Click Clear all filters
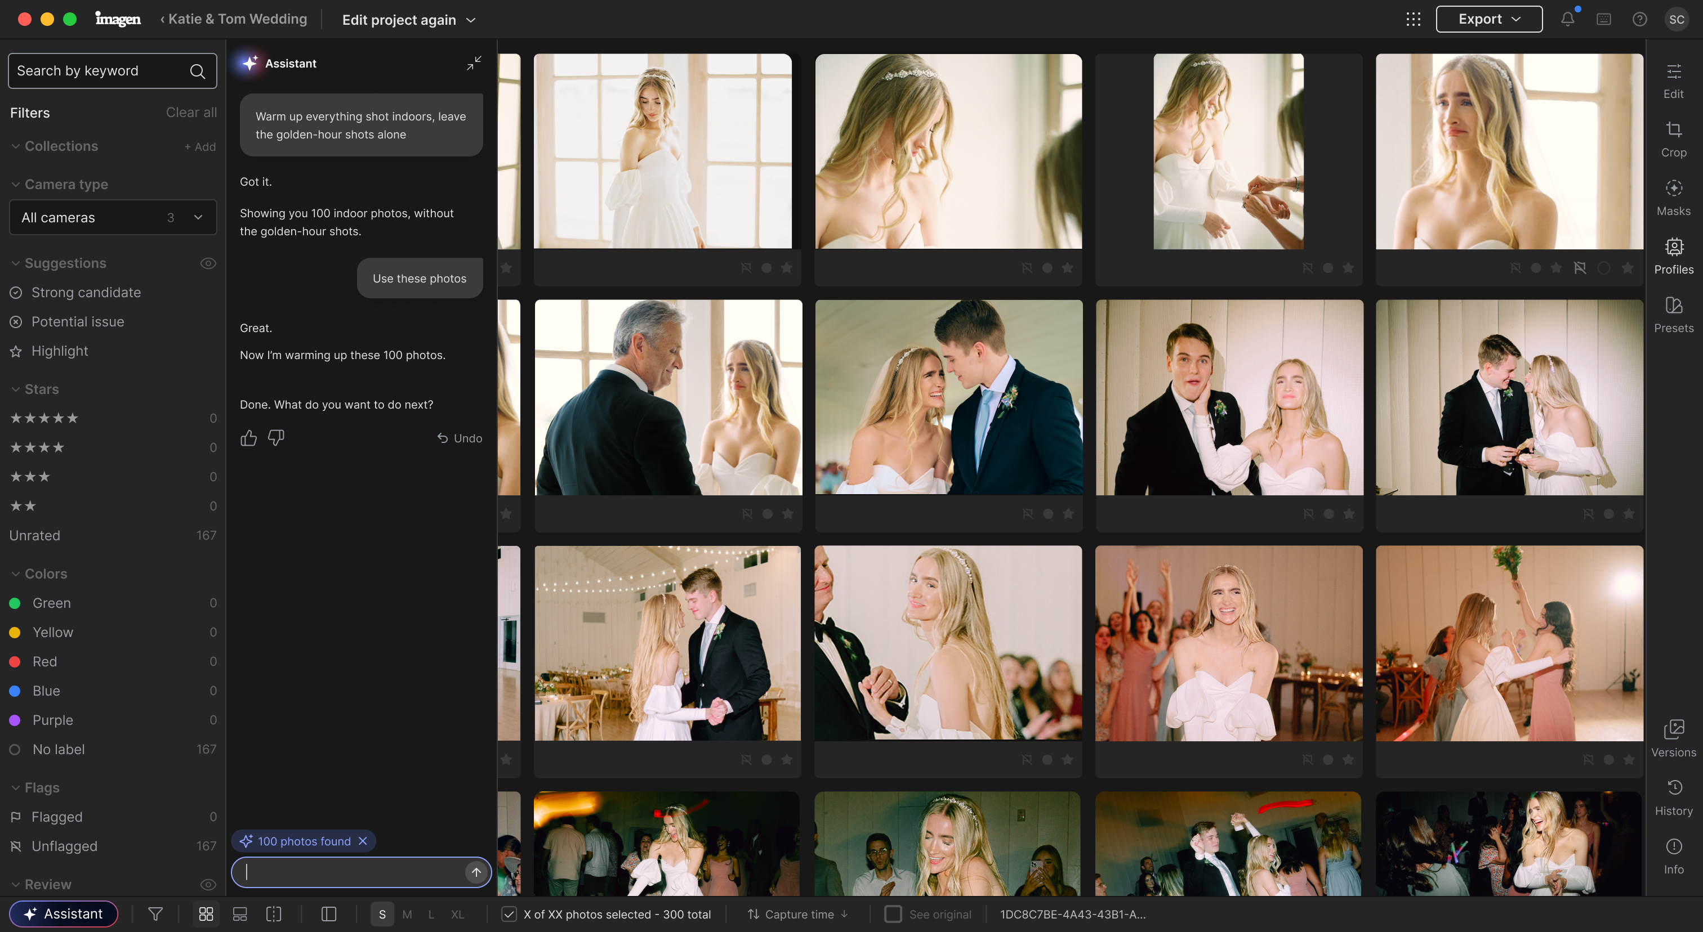 click(191, 113)
